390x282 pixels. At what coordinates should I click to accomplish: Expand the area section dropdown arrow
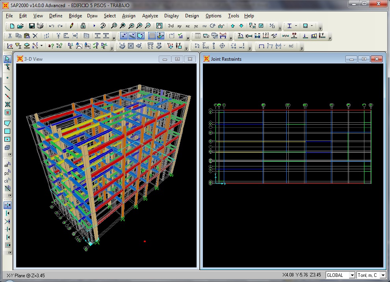pyautogui.click(x=312, y=26)
